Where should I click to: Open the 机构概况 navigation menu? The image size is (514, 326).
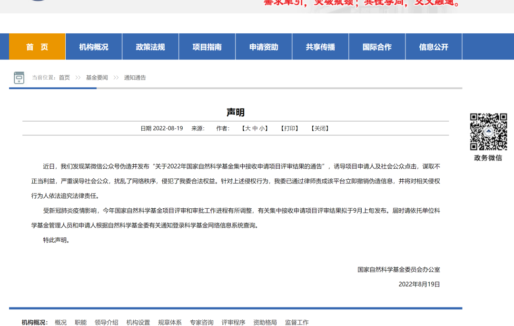[x=94, y=47]
